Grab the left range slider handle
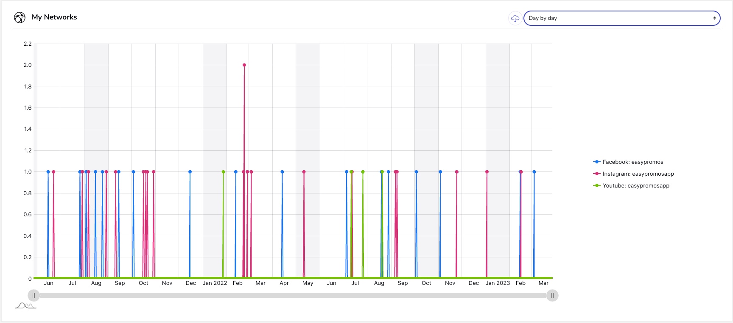 tap(34, 295)
